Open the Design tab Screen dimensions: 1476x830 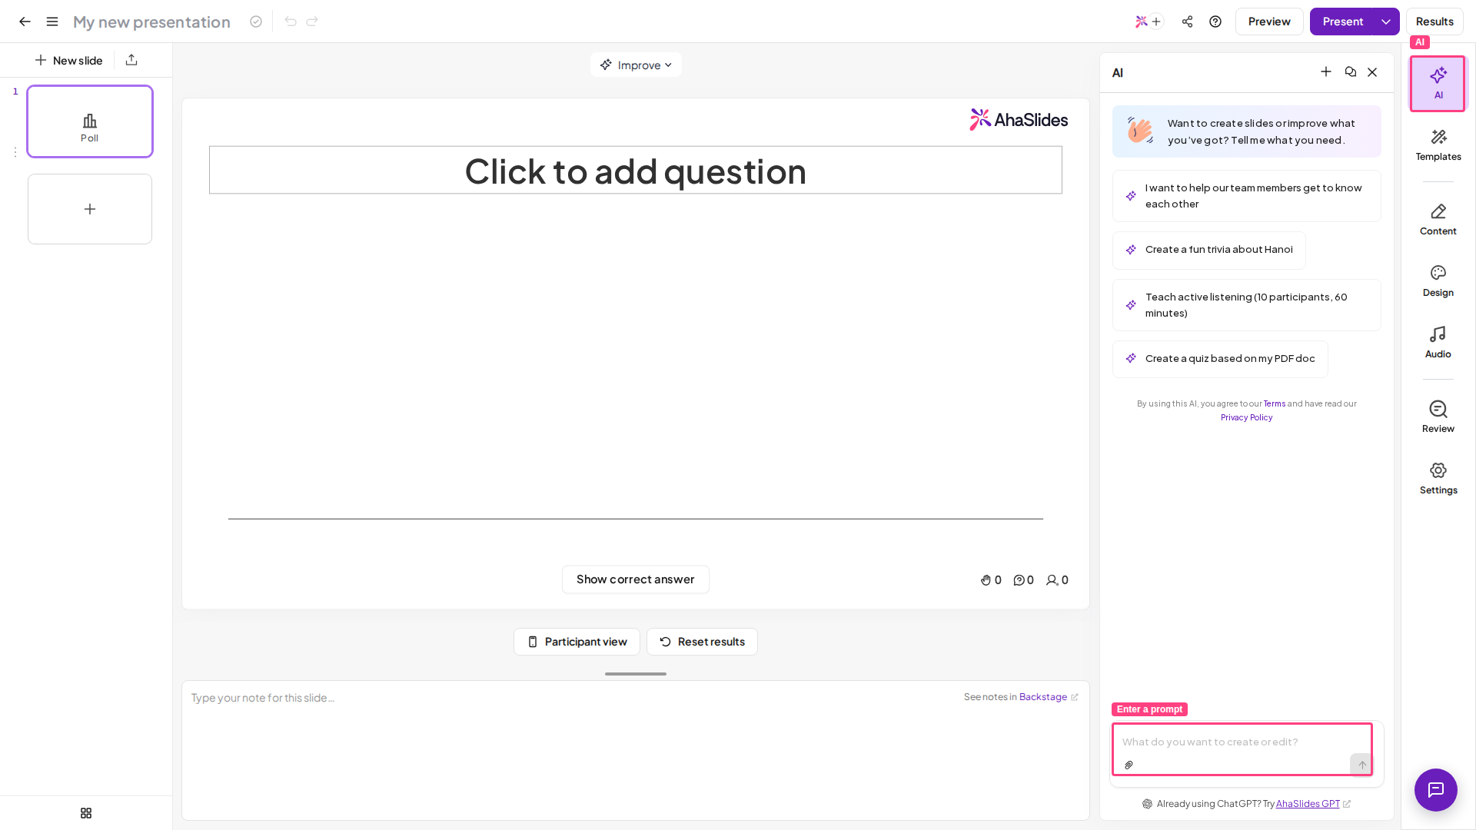coord(1438,281)
